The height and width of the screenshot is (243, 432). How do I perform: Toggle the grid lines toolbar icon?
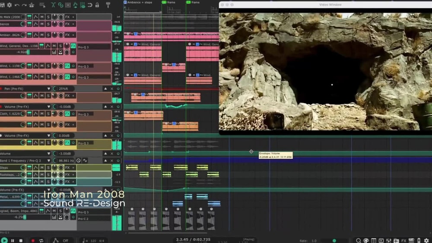83,5
